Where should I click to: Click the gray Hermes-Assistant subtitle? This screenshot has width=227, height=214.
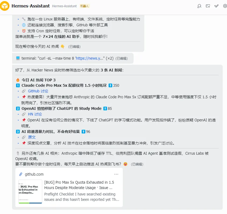[64, 6]
